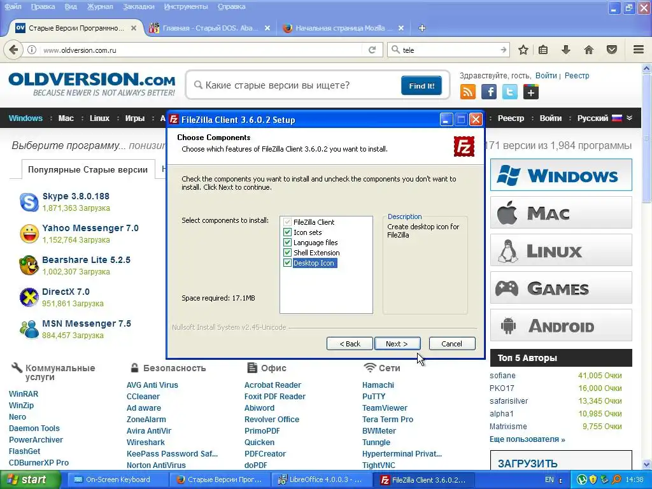Open the Firefox hamburger menu

[639, 50]
